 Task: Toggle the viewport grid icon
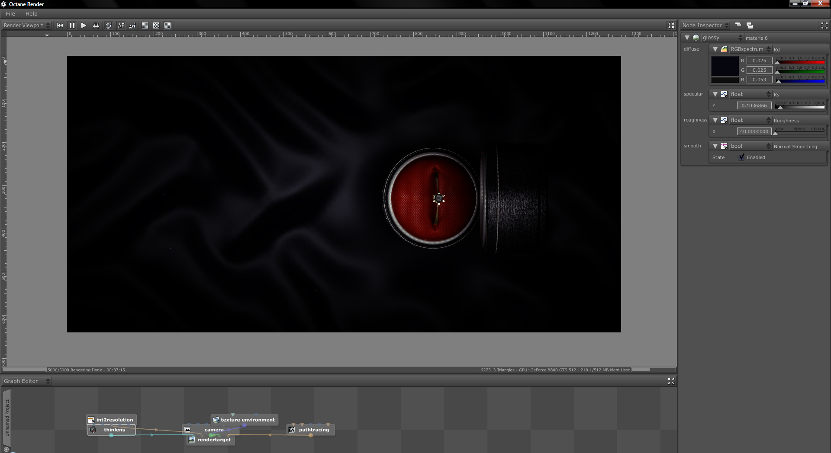point(96,26)
